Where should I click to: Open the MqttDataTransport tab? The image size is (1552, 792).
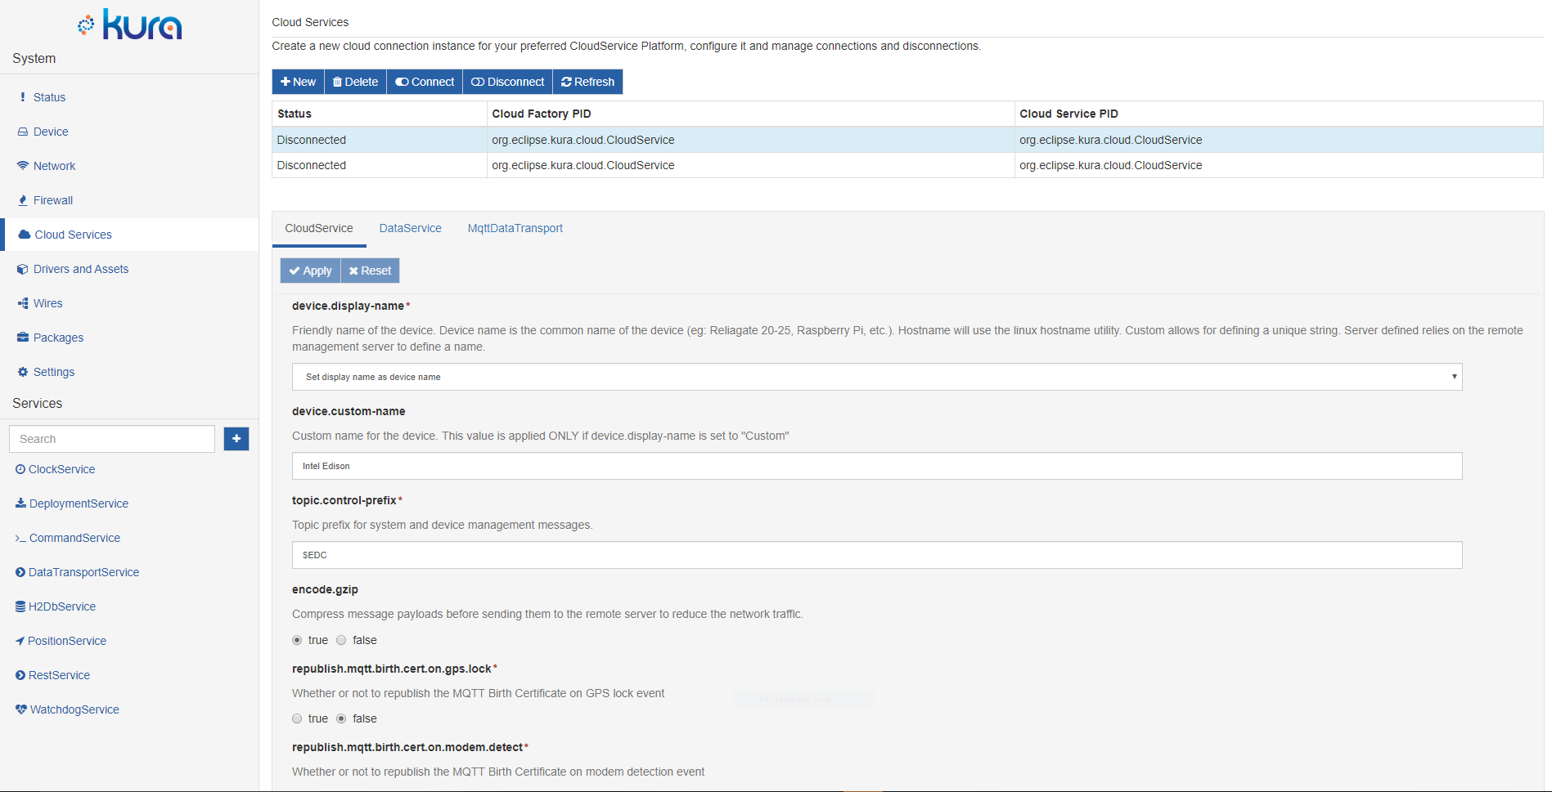[x=515, y=228]
